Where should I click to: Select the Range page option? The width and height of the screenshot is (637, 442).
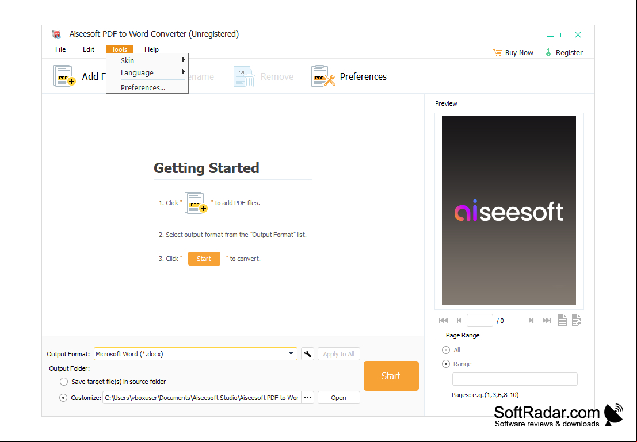(446, 364)
